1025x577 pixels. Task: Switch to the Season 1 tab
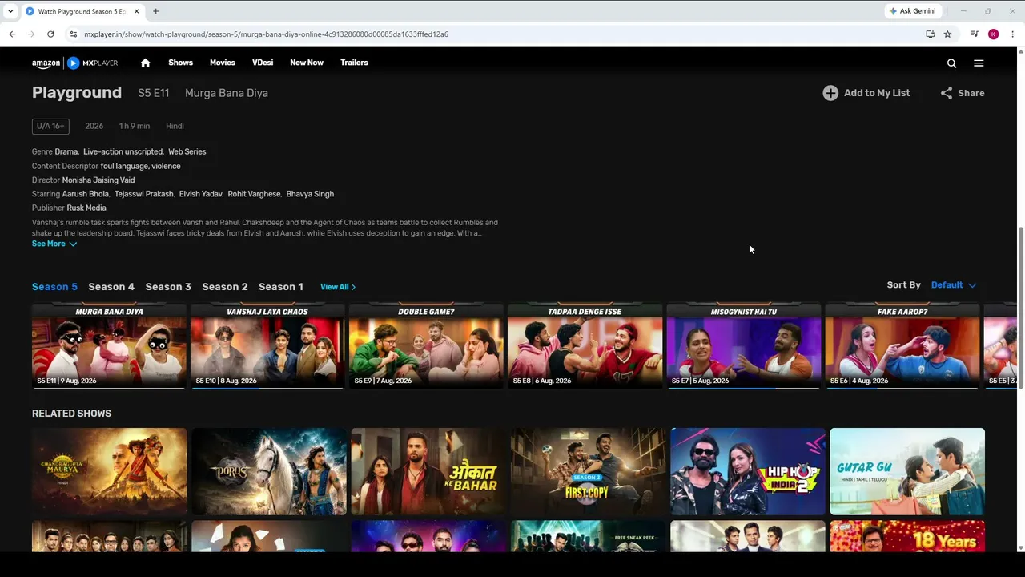[281, 287]
